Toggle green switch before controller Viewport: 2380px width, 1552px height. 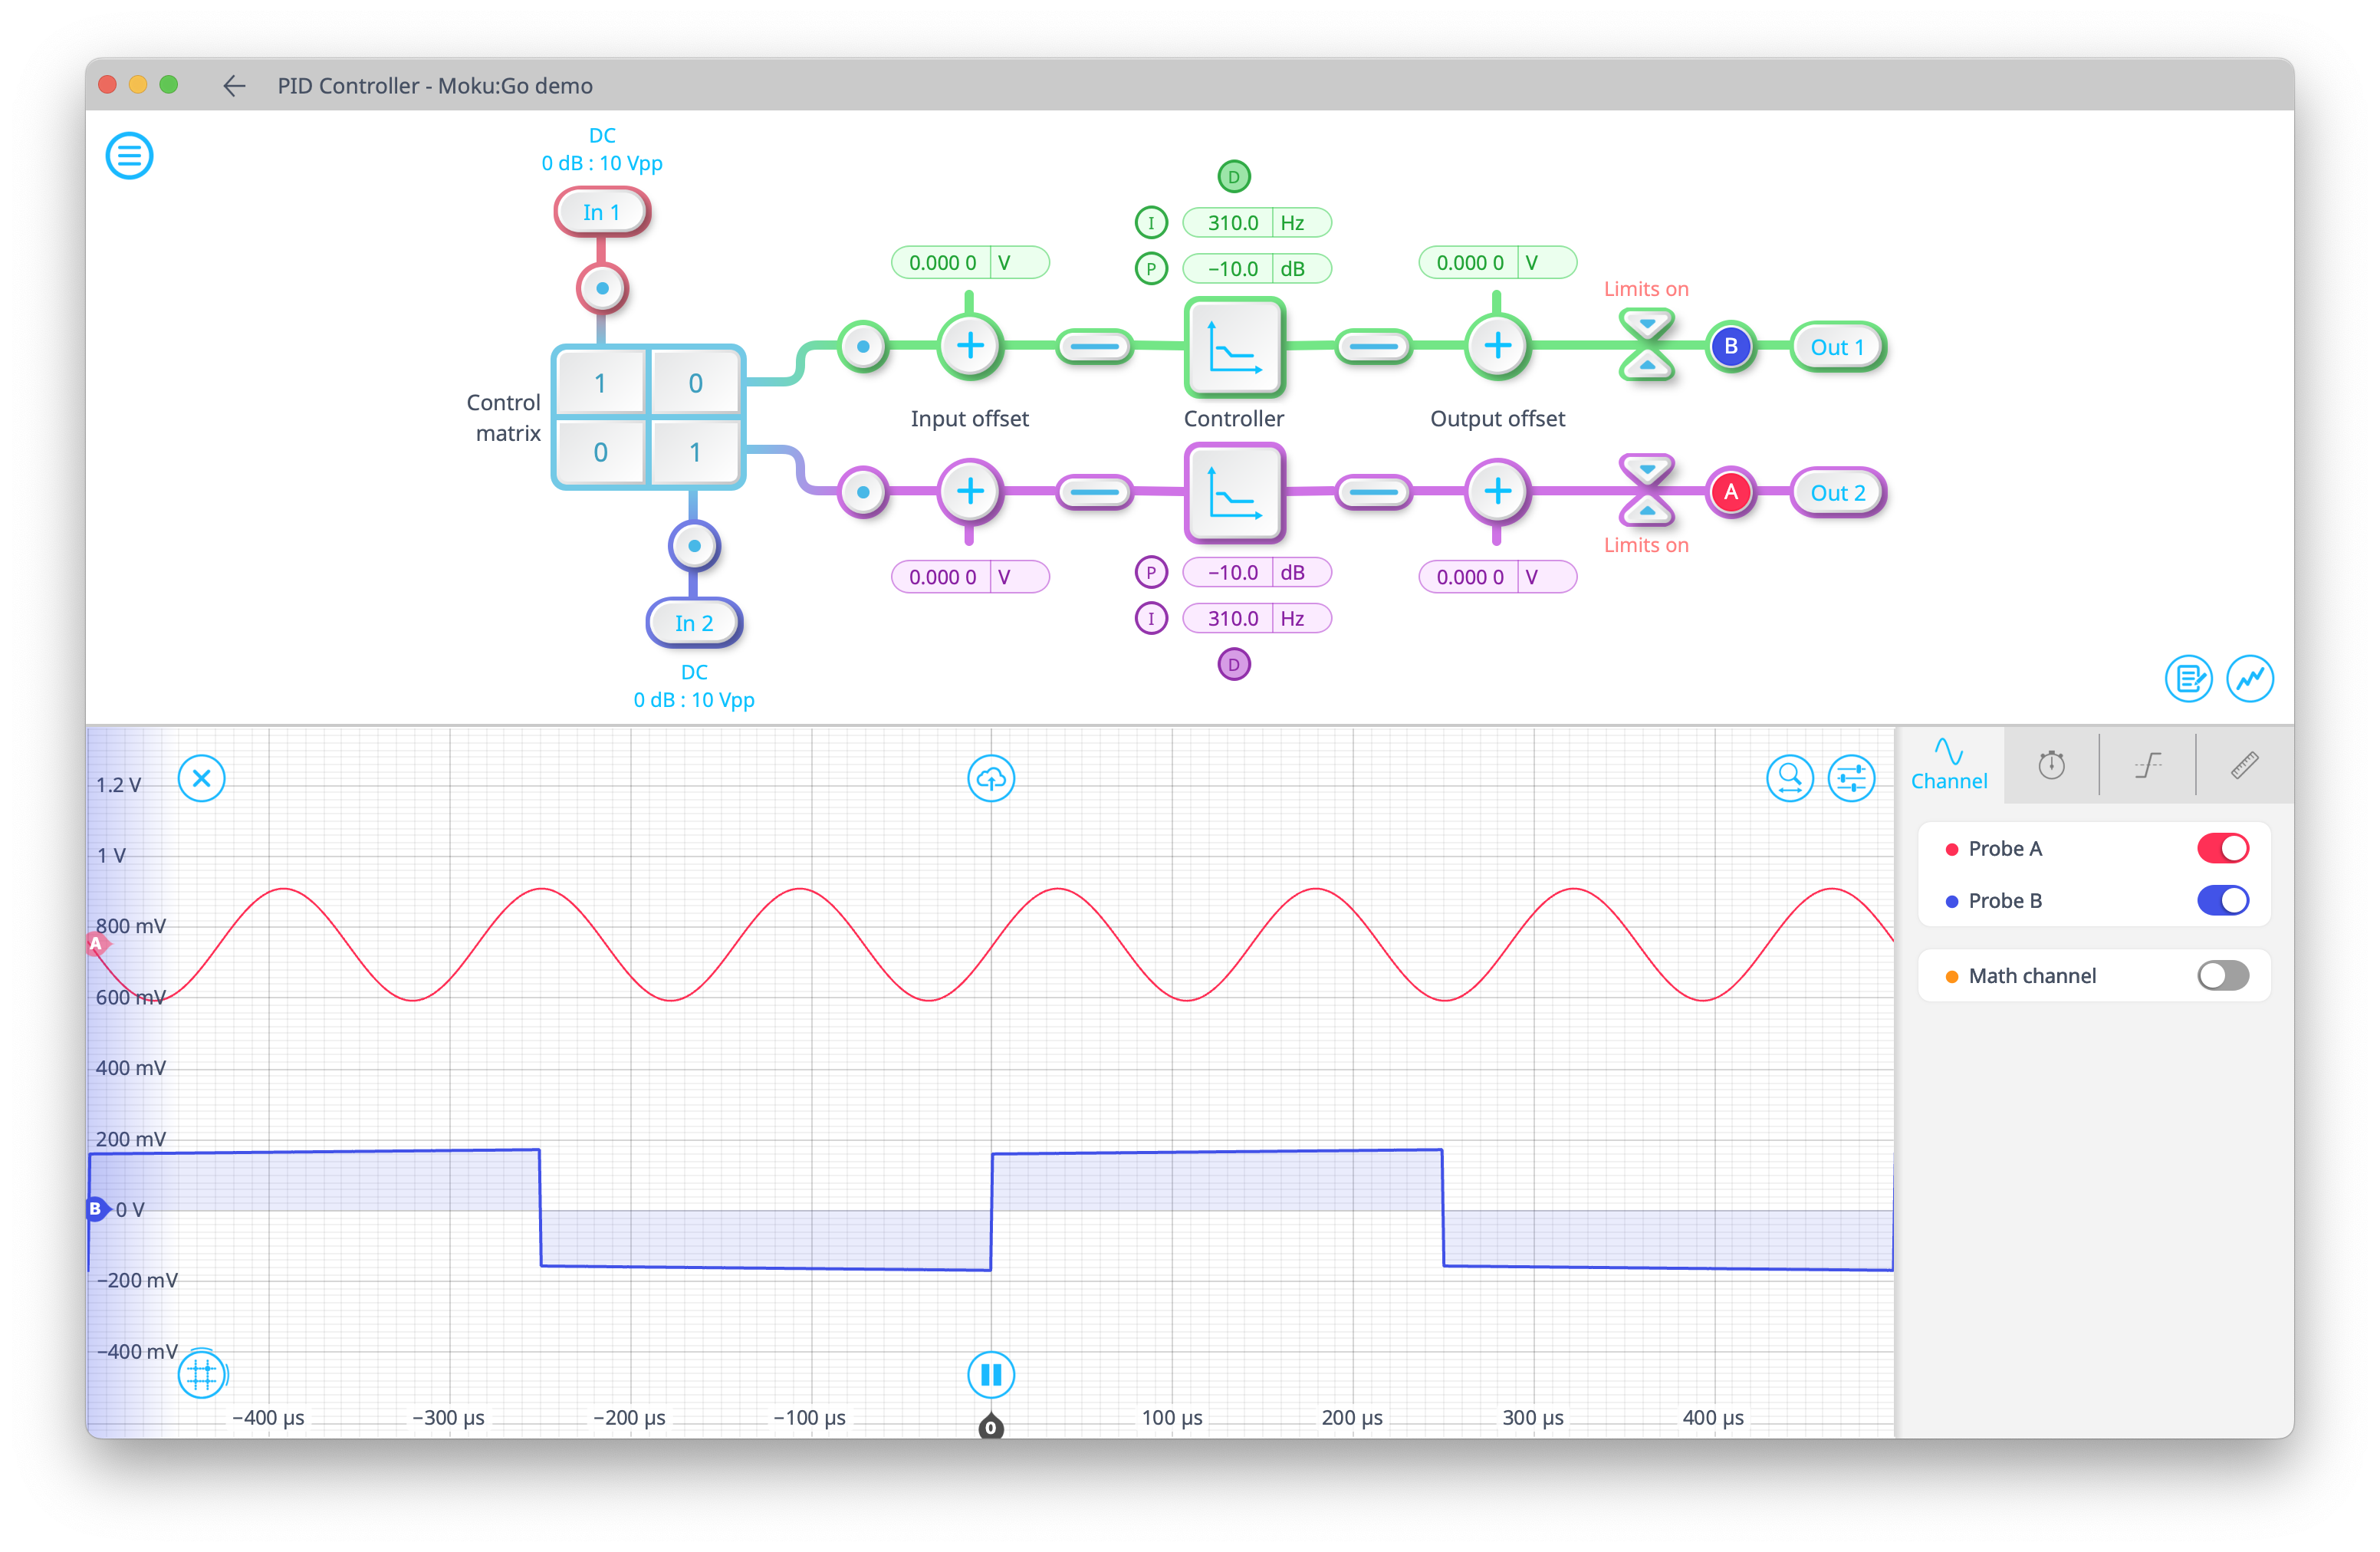point(1095,347)
